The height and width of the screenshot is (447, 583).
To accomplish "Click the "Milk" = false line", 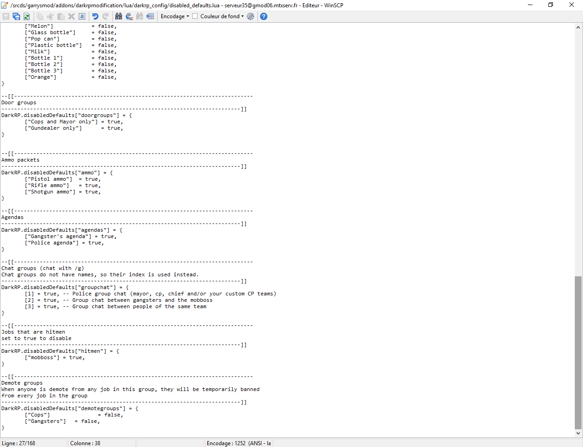I will [x=71, y=51].
